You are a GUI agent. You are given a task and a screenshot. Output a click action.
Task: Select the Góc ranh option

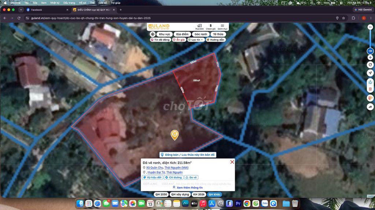click(201, 34)
